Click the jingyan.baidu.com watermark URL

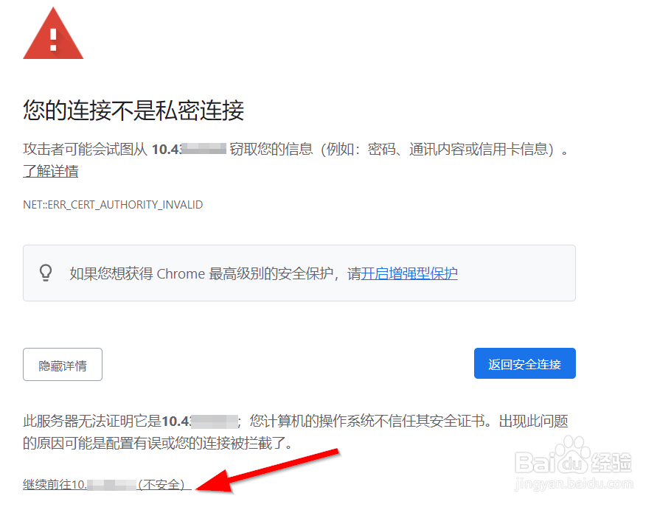[574, 483]
